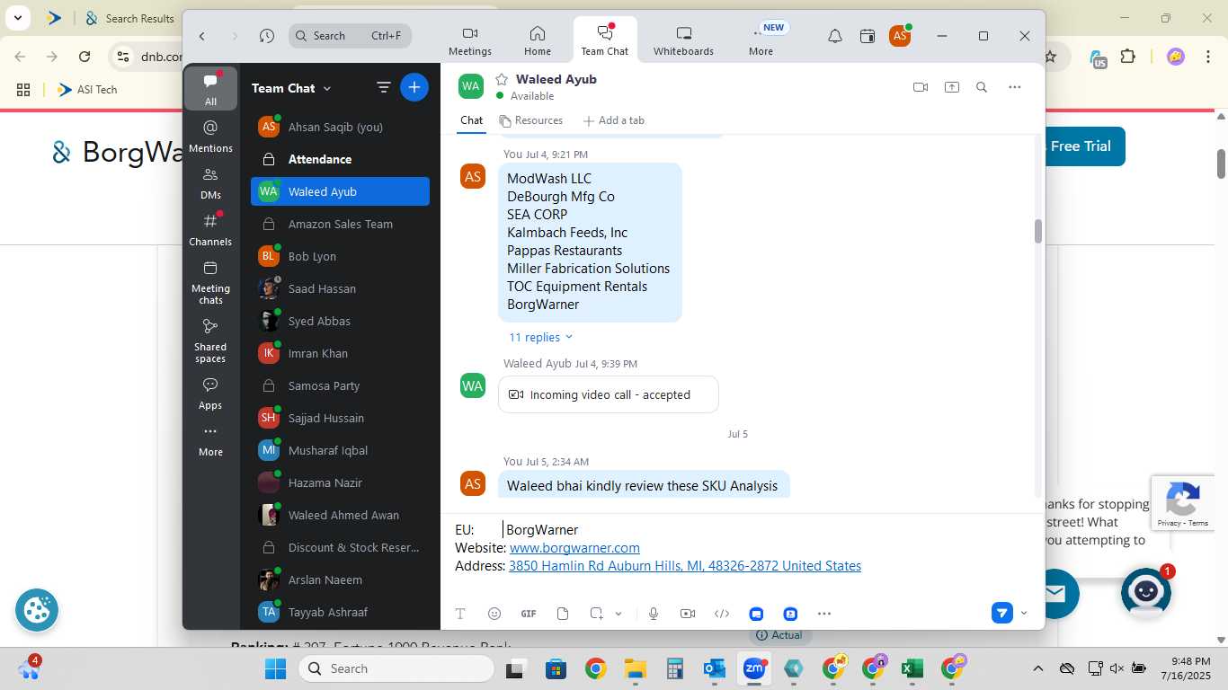The image size is (1228, 690).
Task: Expand the 11 replies thread
Action: coord(540,337)
